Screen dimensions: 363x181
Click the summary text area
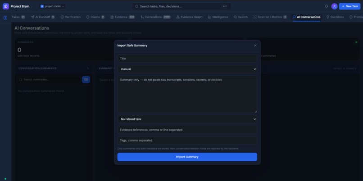click(x=187, y=94)
